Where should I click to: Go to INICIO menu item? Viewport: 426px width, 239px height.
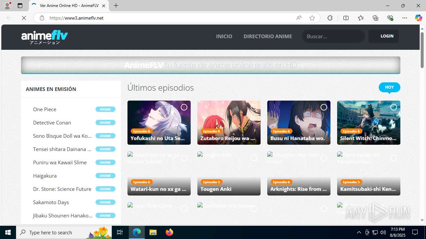click(224, 36)
